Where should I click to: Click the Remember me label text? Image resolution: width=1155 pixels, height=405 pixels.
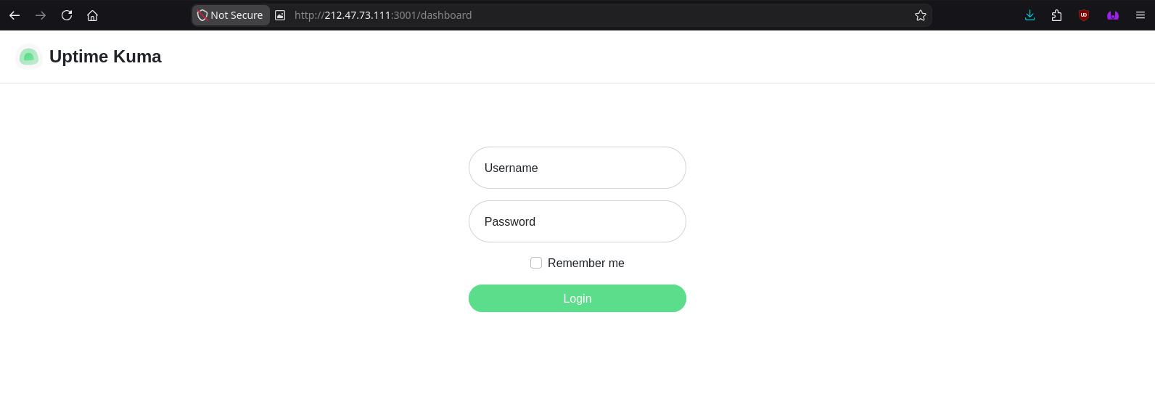coord(586,263)
